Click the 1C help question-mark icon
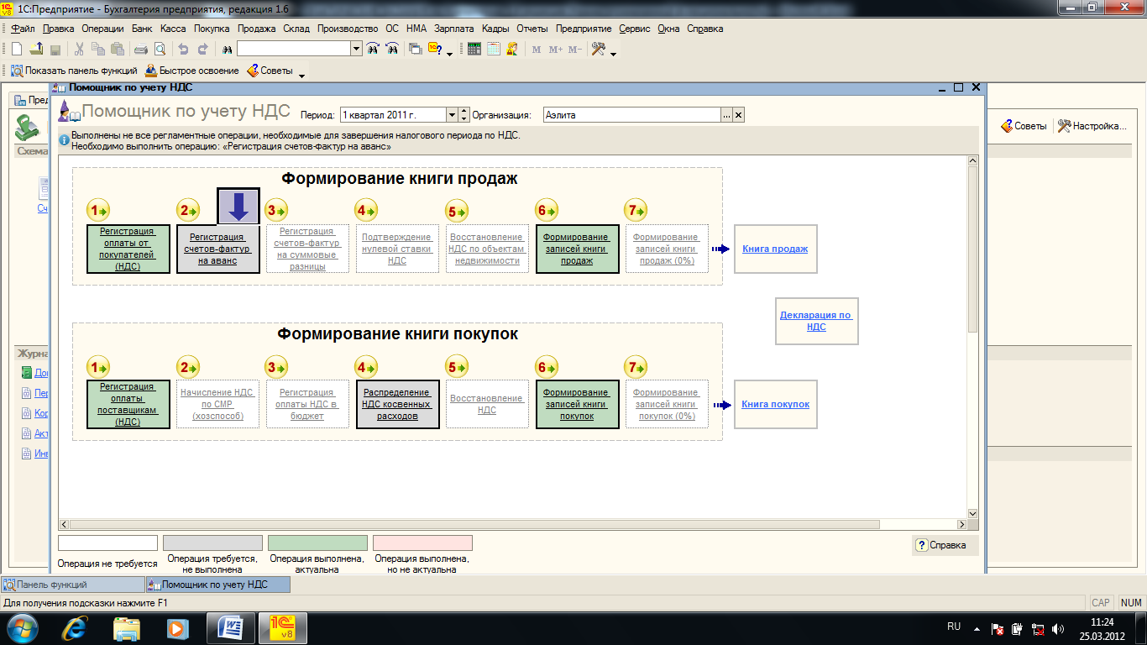 [x=435, y=49]
